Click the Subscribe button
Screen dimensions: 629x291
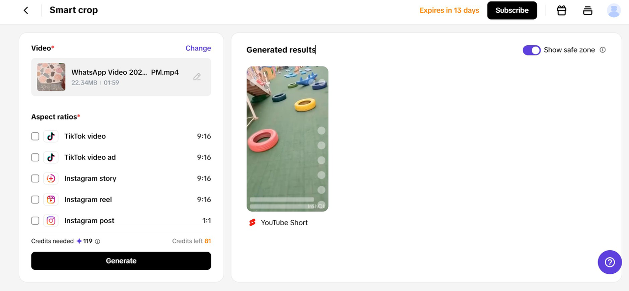coord(512,10)
